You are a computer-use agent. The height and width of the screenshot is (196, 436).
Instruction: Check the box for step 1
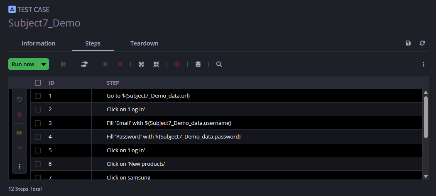(x=38, y=96)
